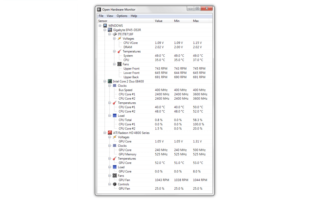This screenshot has height=205, width=309.
Task: Select the GPU Memory clock row
Action: click(155, 154)
